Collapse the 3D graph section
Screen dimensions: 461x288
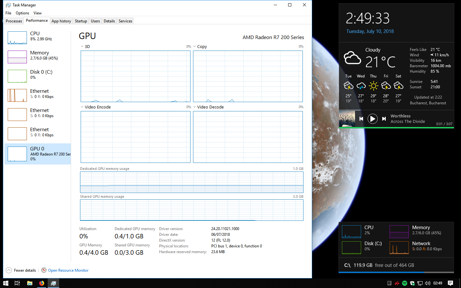(82, 46)
